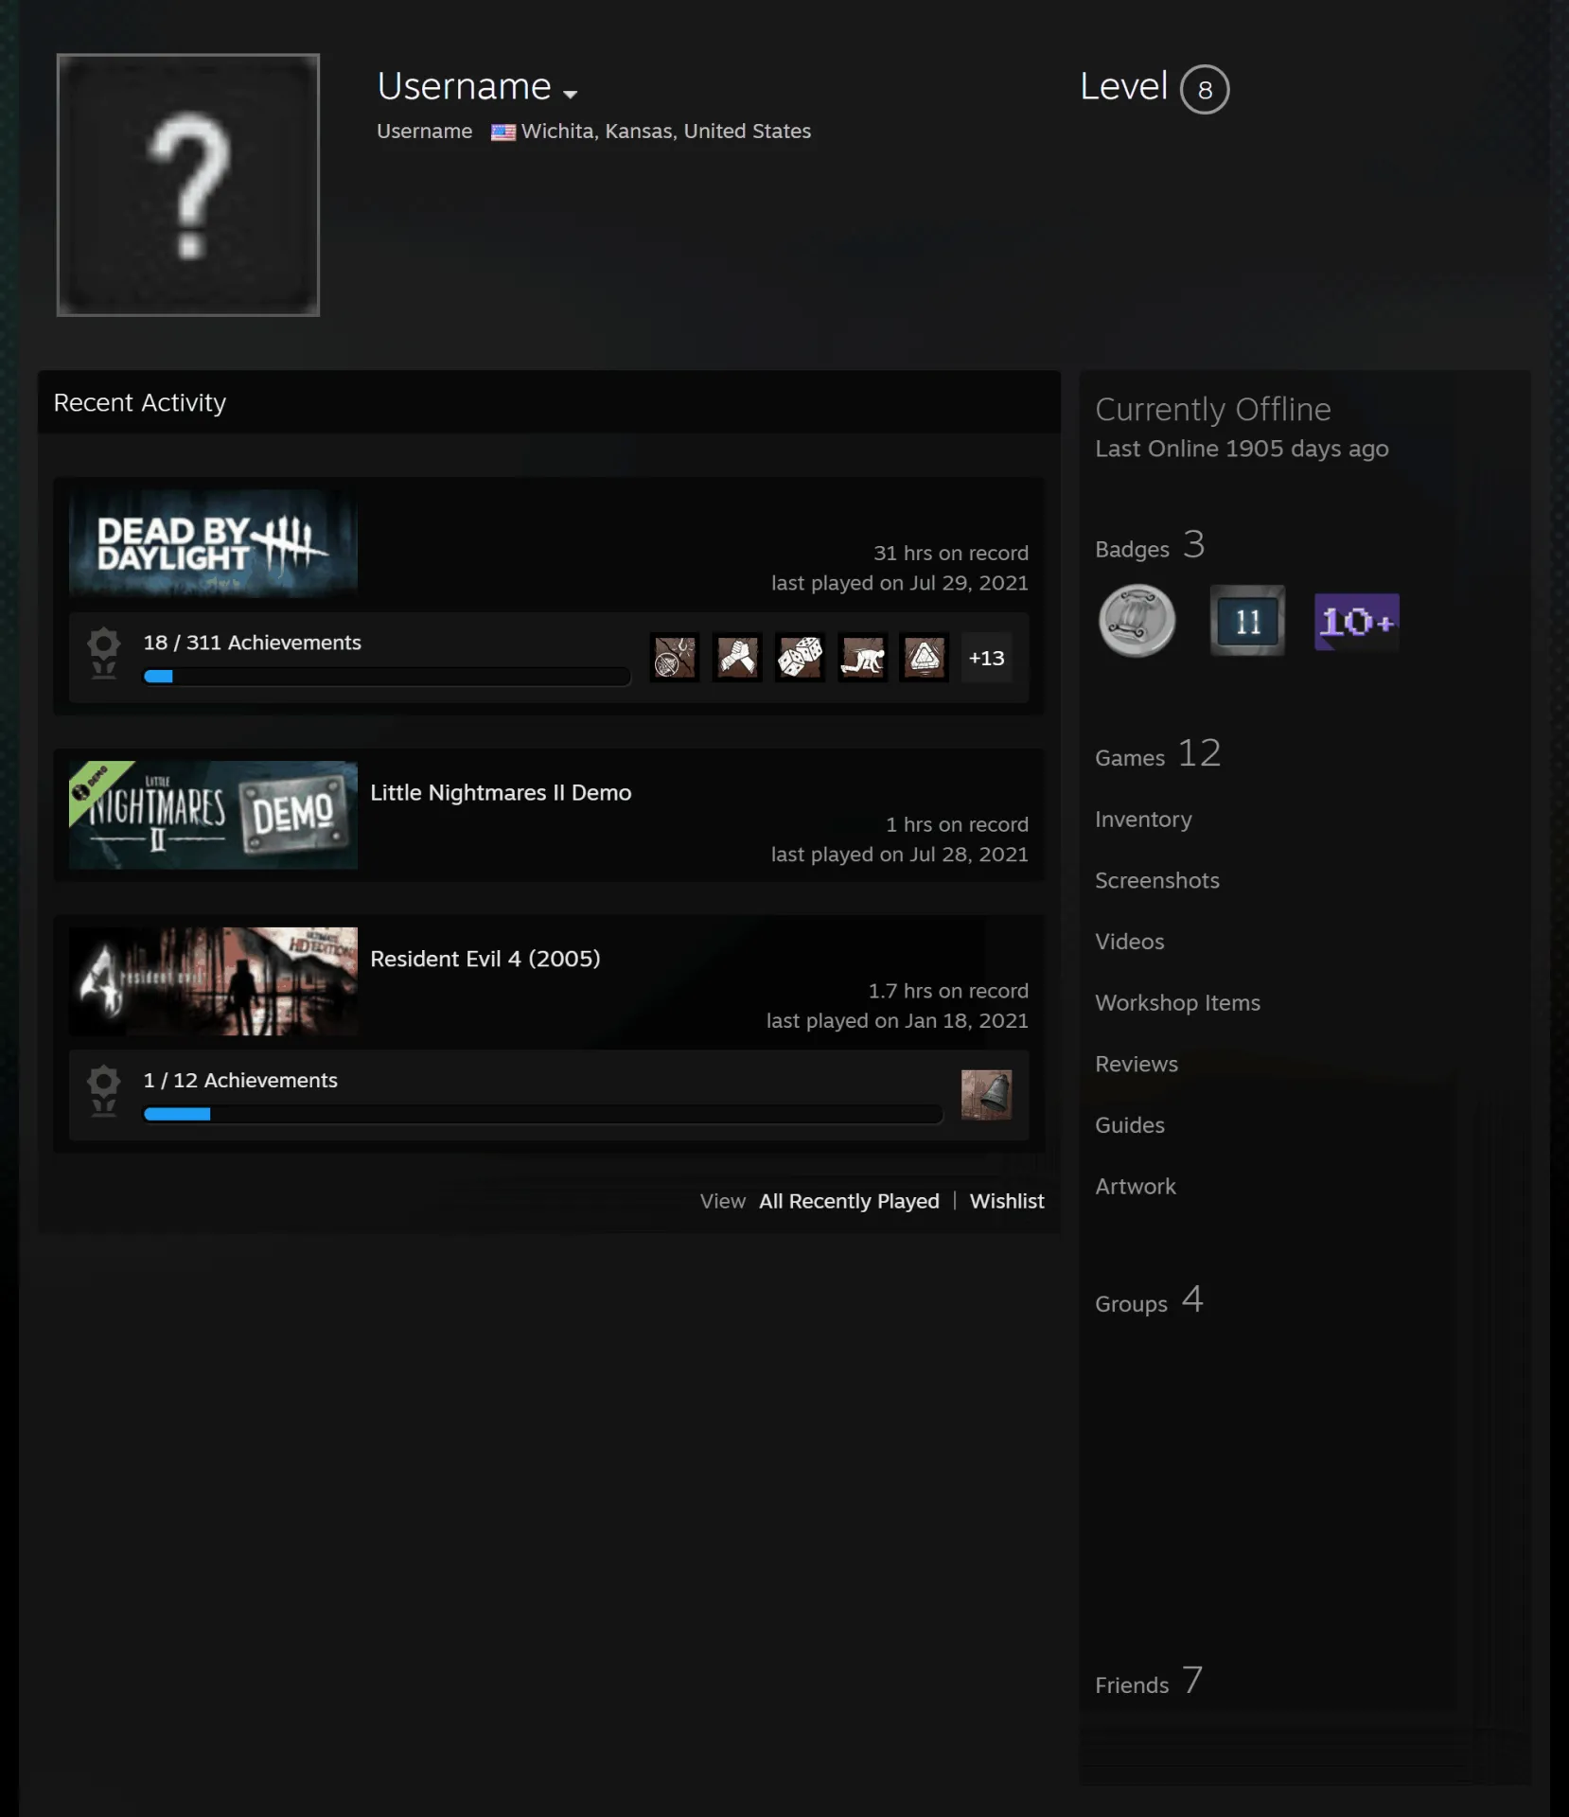Click the Resident Evil 4 achievement progress bar

coord(542,1114)
